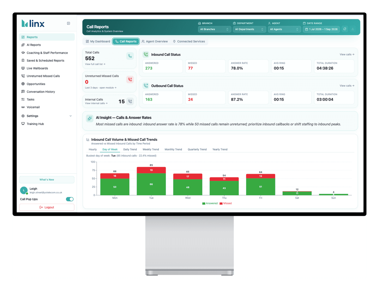Open the Branch dropdown

[214, 29]
